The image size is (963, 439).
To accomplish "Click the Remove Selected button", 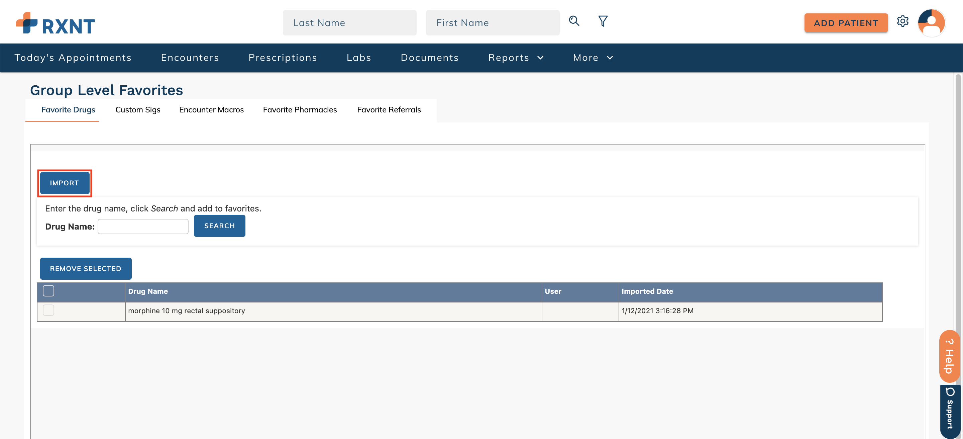I will coord(86,268).
